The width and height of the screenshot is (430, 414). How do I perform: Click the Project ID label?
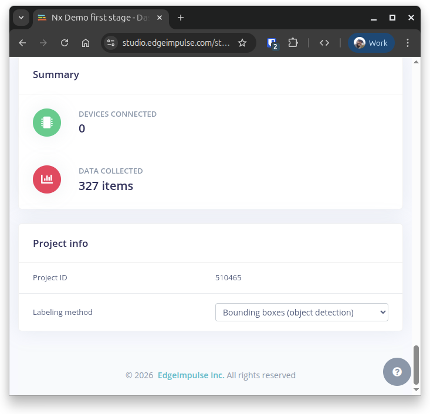(50, 278)
